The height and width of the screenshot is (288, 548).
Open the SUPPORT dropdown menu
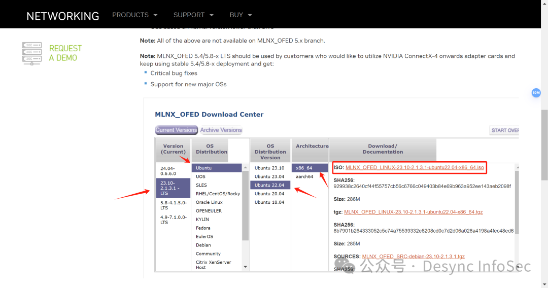[193, 15]
